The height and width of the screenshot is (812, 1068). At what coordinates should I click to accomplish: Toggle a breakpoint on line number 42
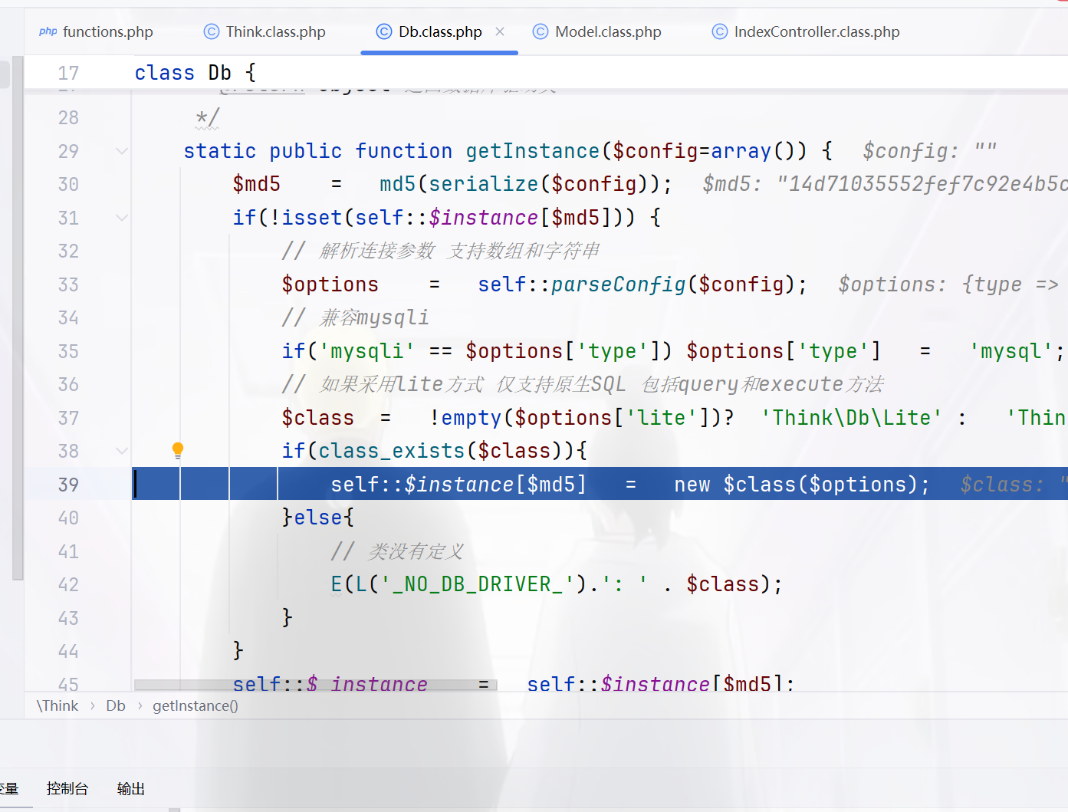(68, 584)
